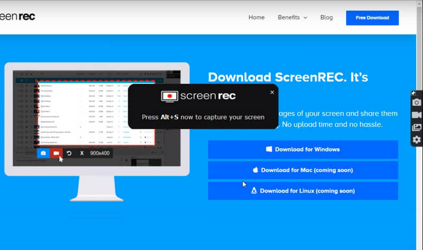The height and width of the screenshot is (250, 423).
Task: Click the 900x400 size label
Action: pyautogui.click(x=100, y=153)
